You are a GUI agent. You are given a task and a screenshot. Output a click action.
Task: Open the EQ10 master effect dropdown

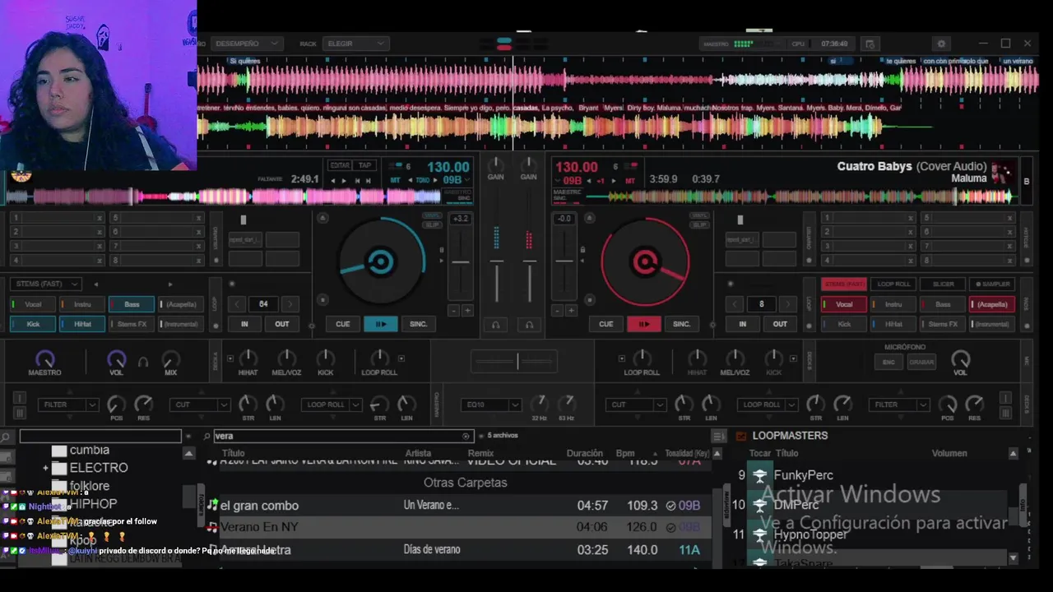point(492,405)
